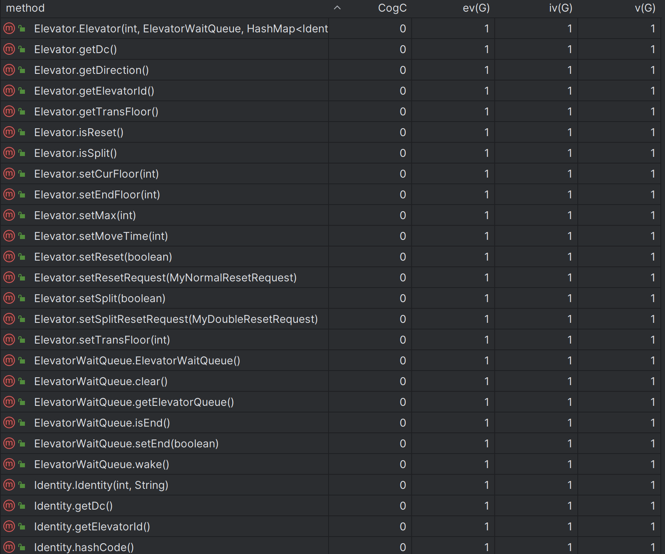Select the ElevatorWaitQueue.wake() method name

[101, 464]
